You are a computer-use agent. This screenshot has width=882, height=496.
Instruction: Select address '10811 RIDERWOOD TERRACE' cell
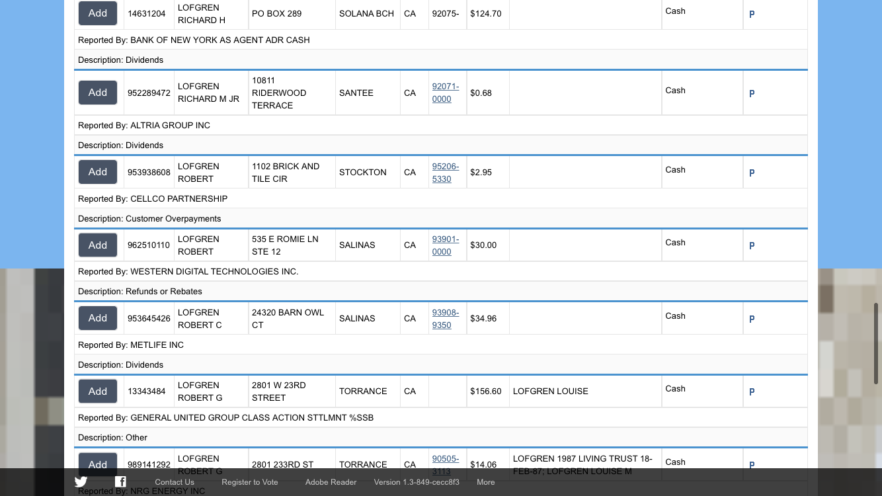[x=292, y=93]
